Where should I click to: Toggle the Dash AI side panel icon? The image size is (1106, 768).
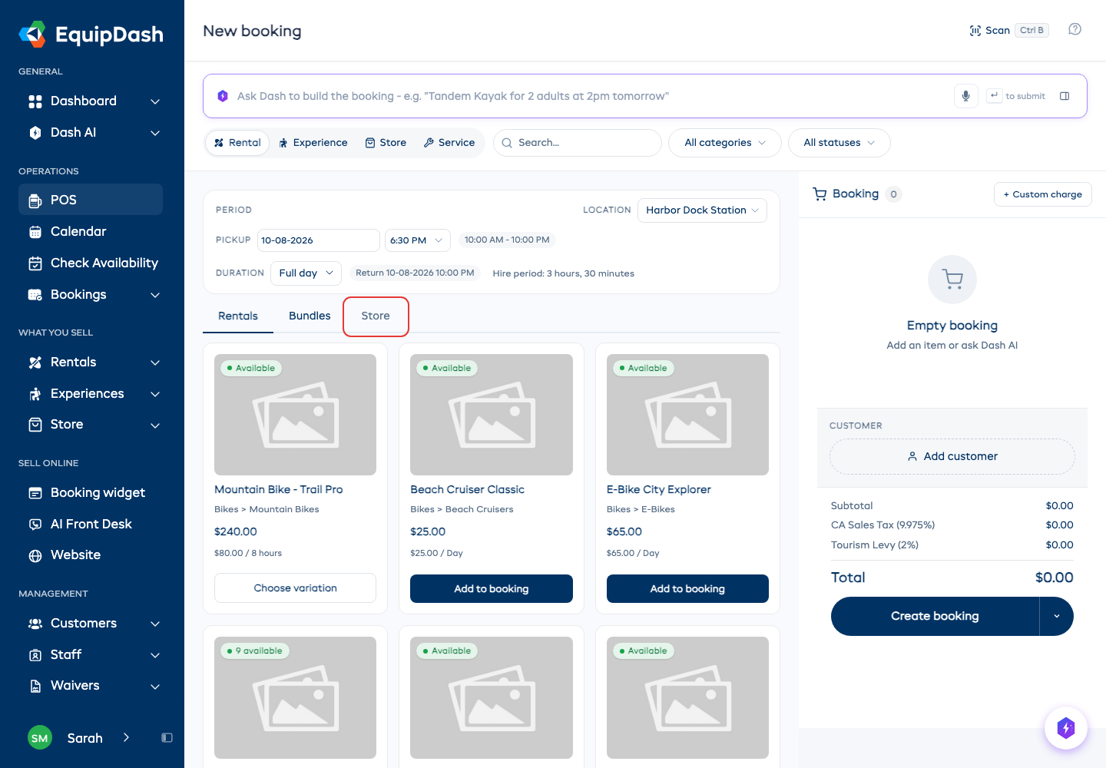point(1065,96)
